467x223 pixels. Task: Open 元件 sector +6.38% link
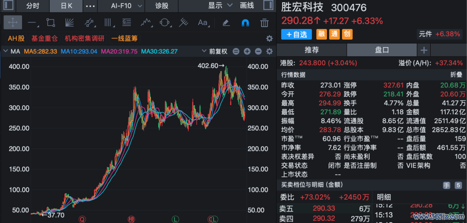(440, 34)
